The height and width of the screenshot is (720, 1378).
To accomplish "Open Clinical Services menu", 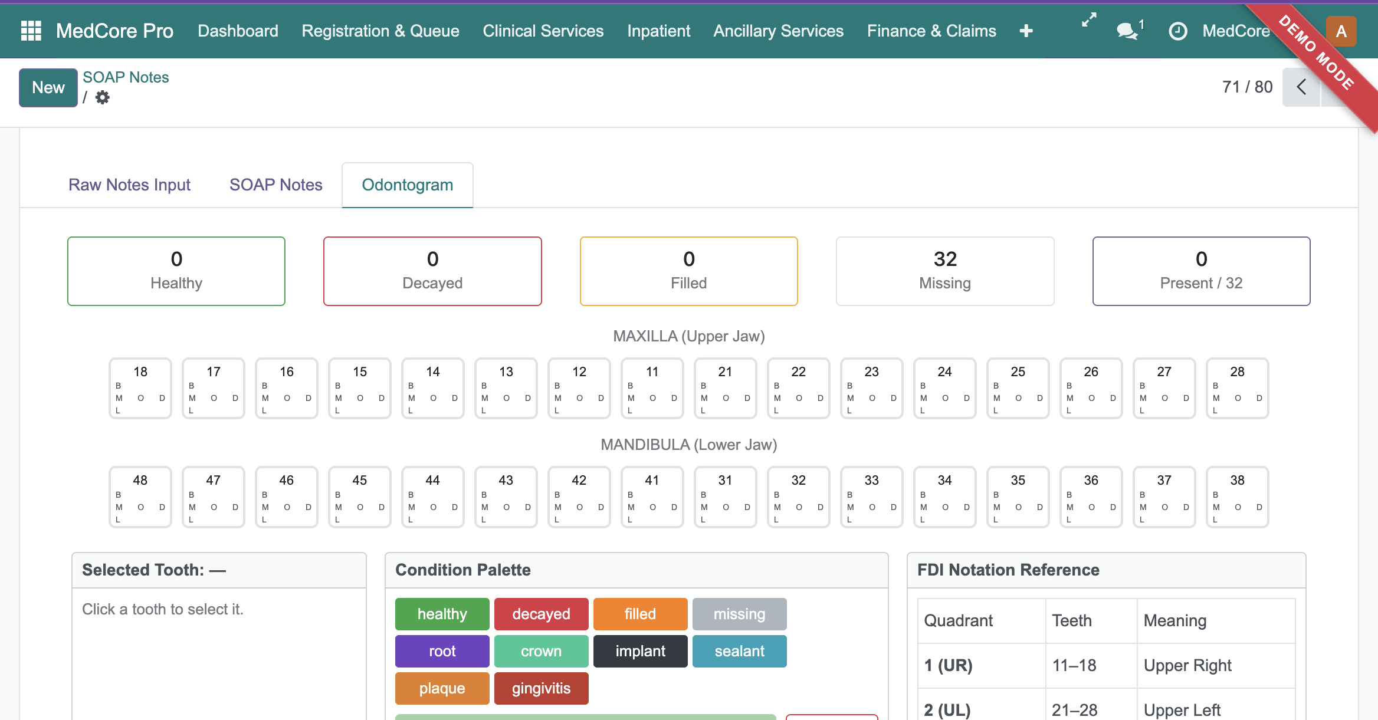I will (543, 31).
